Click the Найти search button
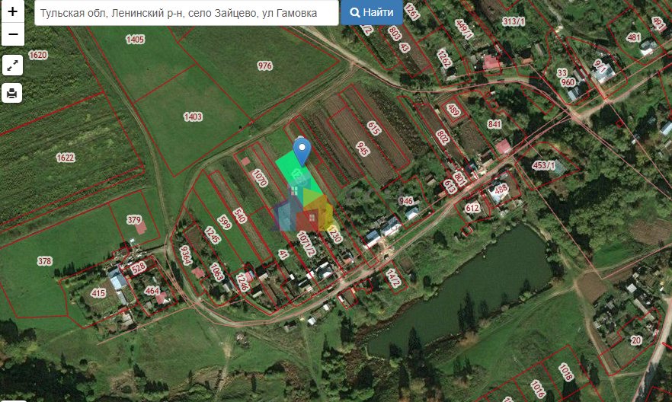This screenshot has height=402, width=672. [372, 12]
